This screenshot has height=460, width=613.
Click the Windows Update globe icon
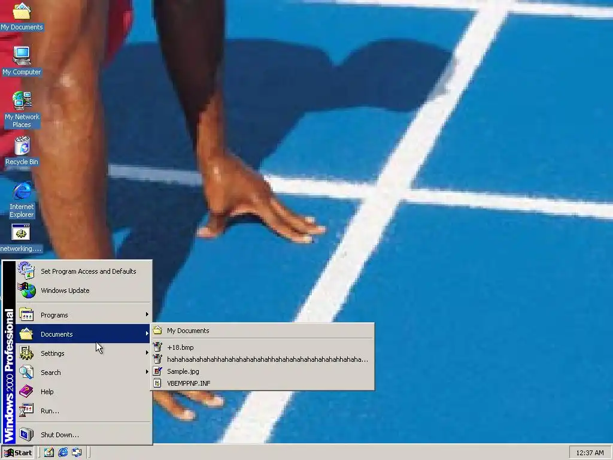point(26,290)
